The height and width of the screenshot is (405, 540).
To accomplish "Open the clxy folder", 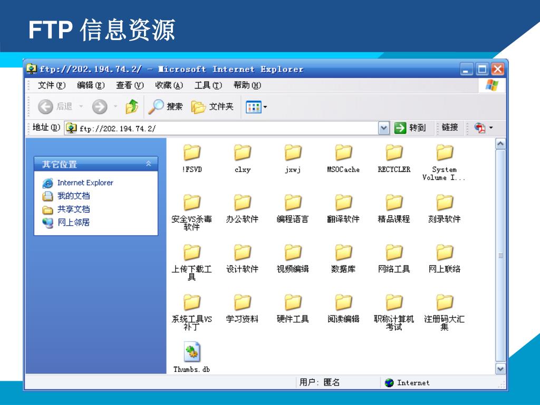I will (243, 158).
